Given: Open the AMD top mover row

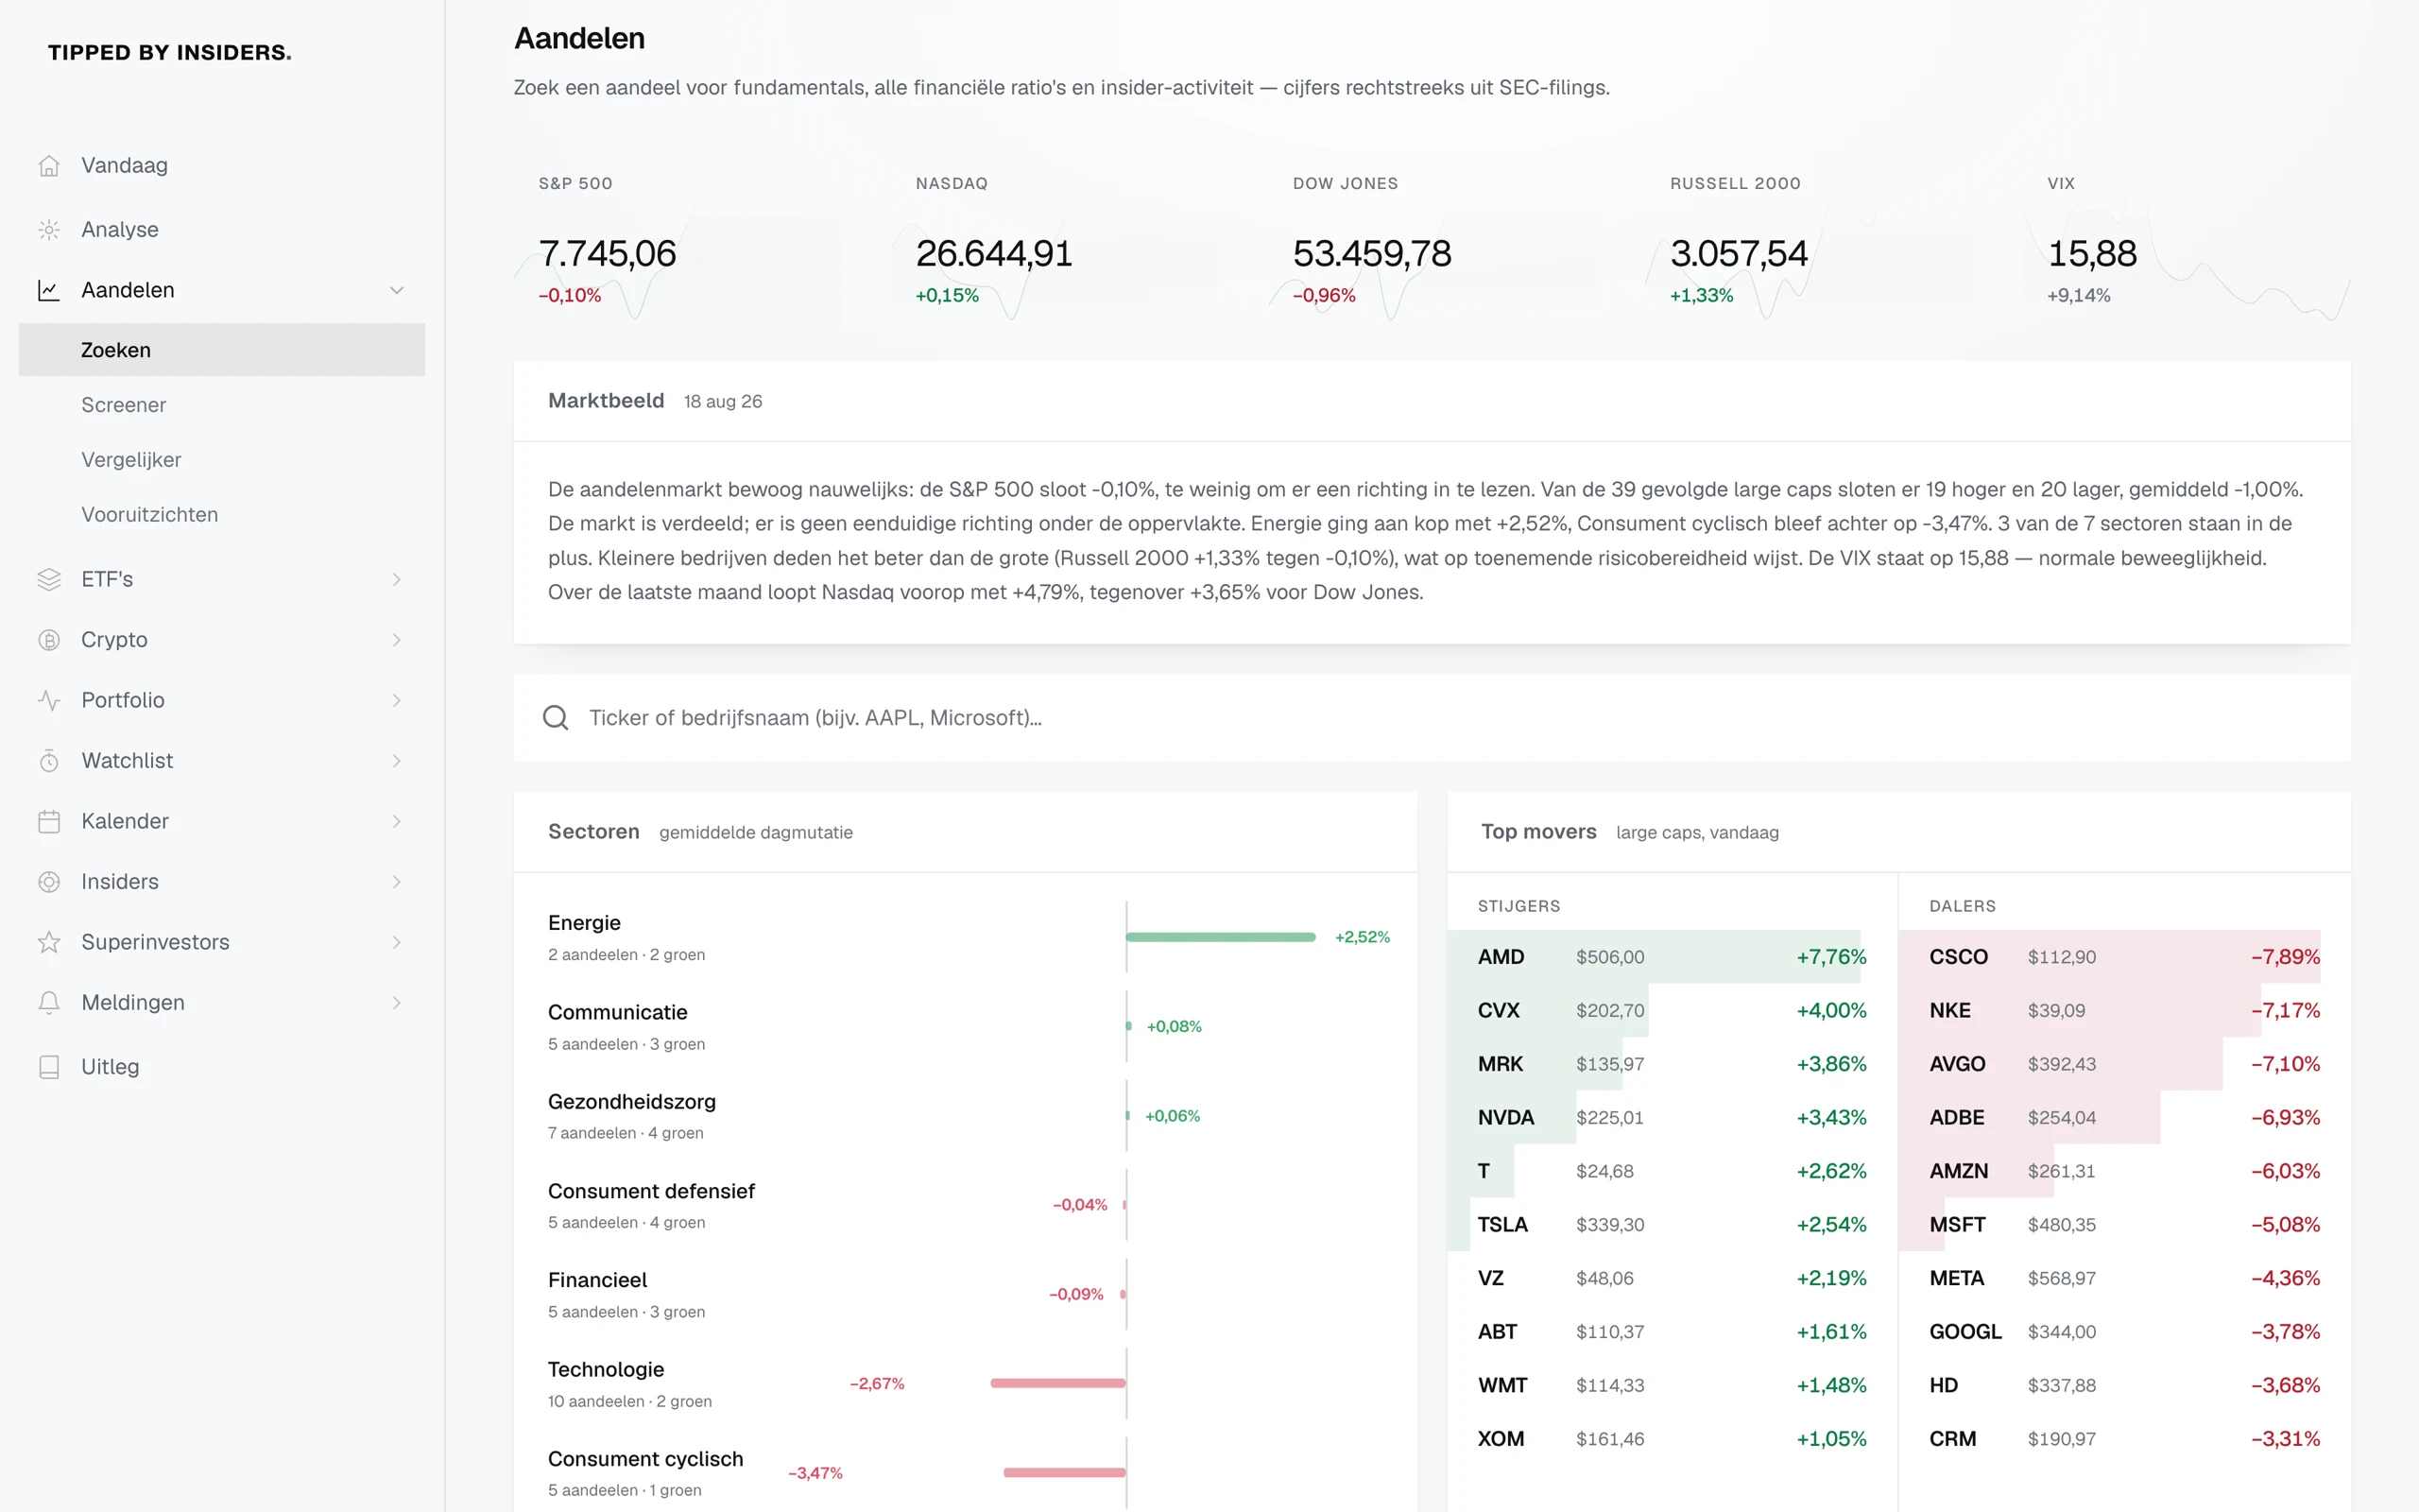Looking at the screenshot, I should pos(1673,957).
